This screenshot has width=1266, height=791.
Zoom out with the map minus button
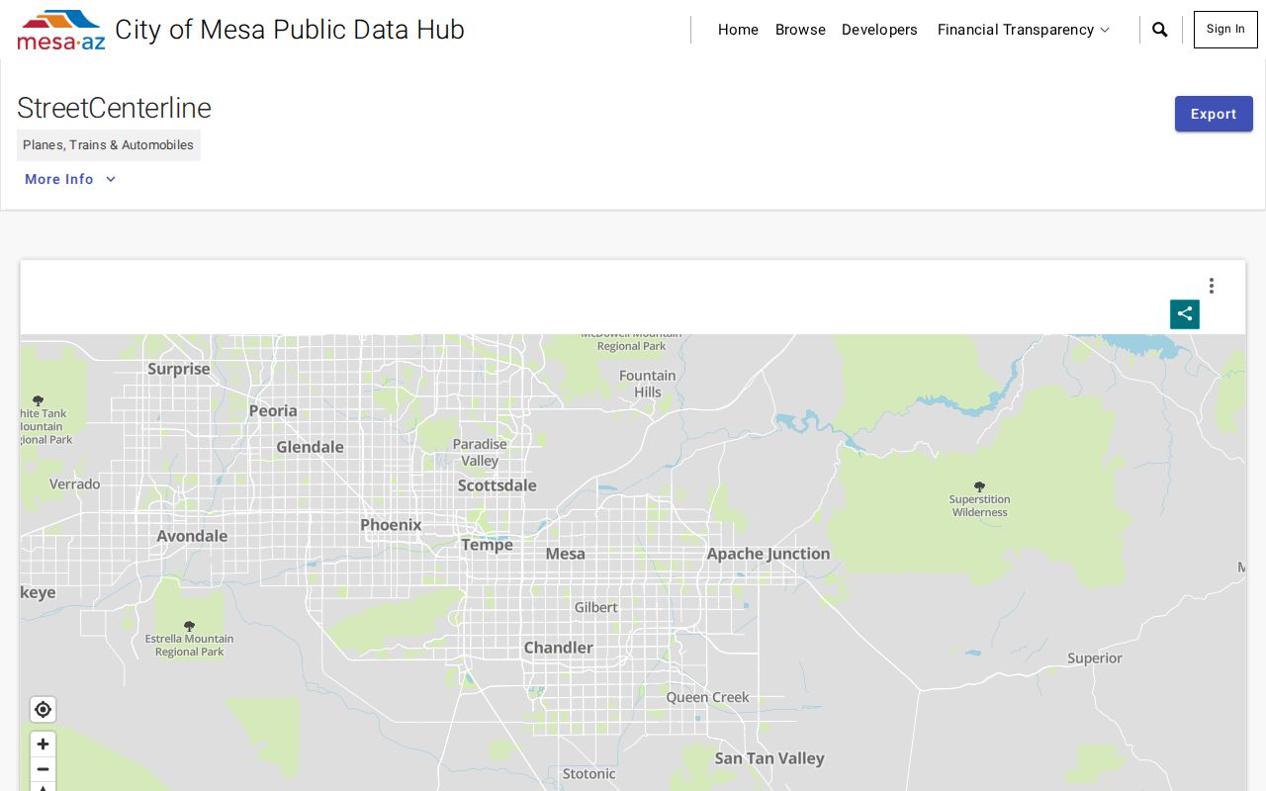coord(43,769)
